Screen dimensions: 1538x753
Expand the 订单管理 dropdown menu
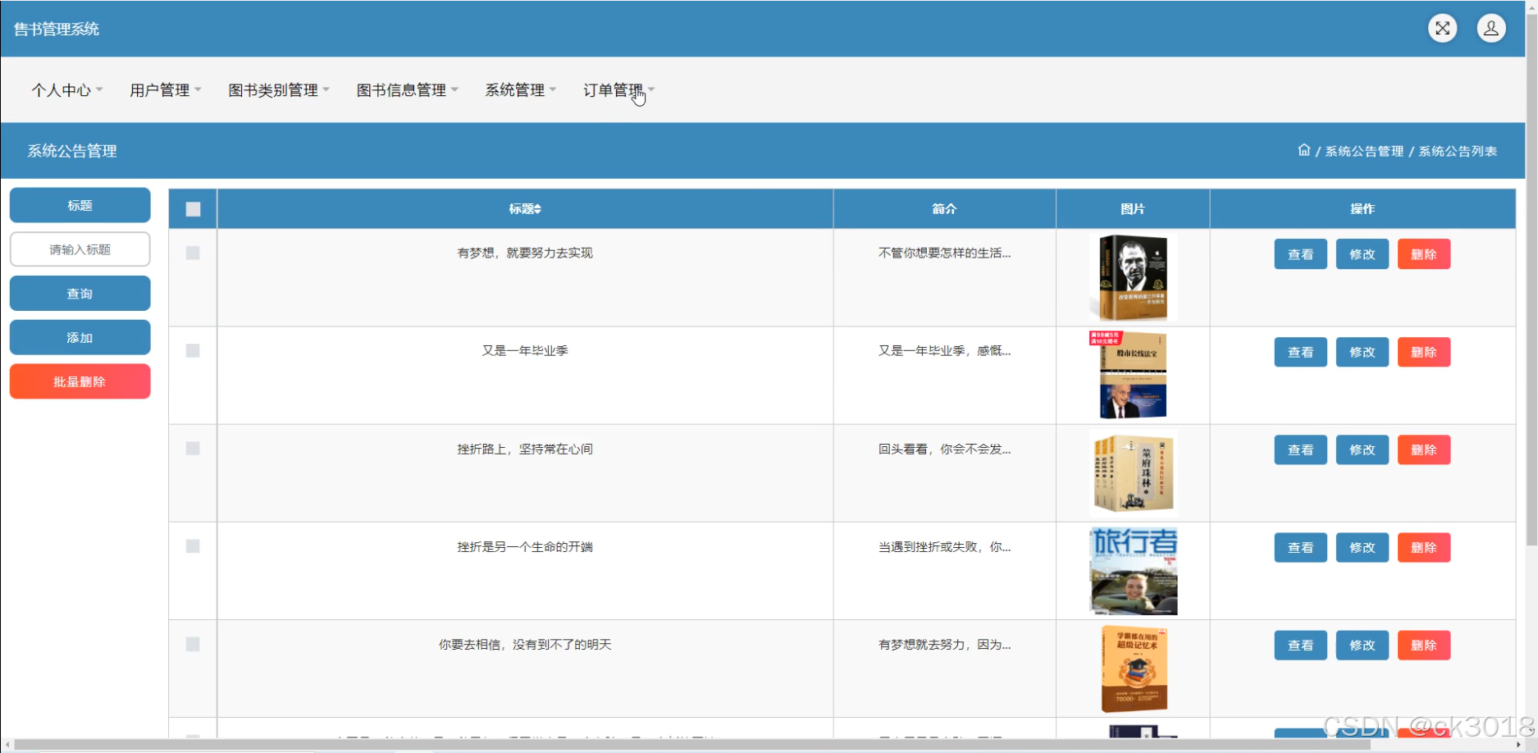point(619,90)
